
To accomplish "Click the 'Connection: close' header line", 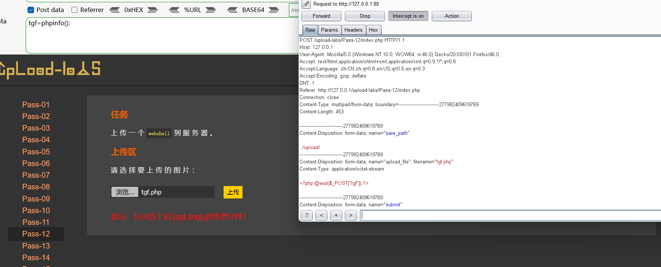I will pyautogui.click(x=319, y=97).
